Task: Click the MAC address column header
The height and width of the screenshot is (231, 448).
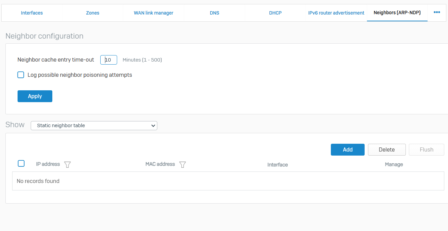Action: click(160, 164)
